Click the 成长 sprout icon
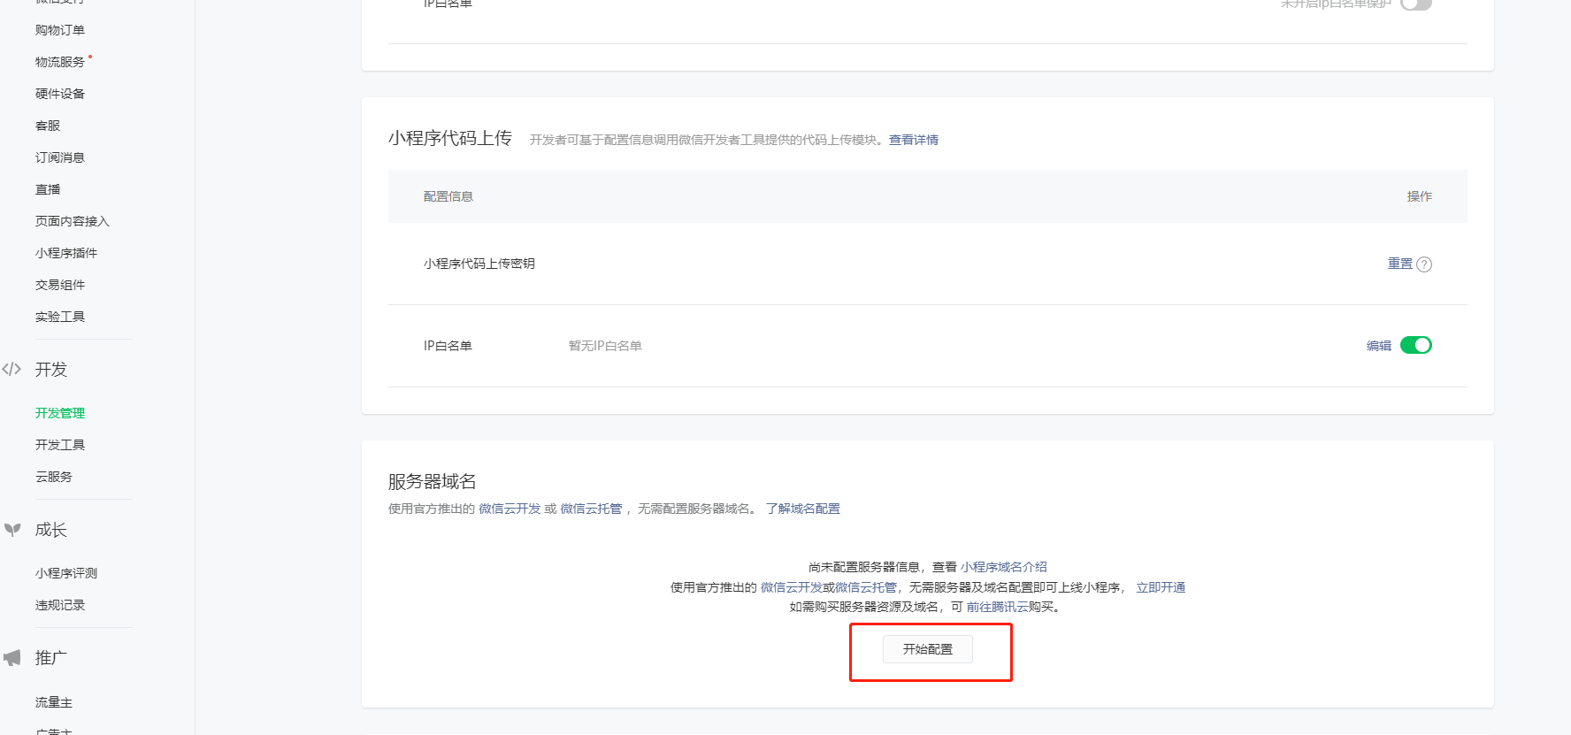 point(12,530)
